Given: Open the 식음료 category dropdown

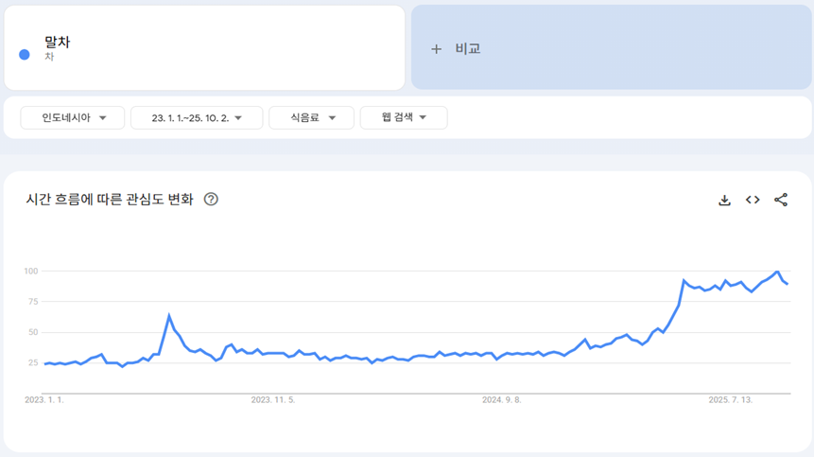Looking at the screenshot, I should pos(311,117).
